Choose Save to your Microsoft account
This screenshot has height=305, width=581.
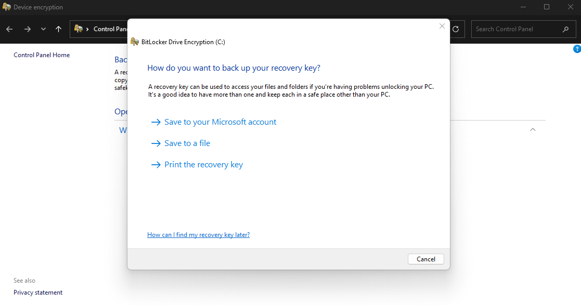pos(220,122)
